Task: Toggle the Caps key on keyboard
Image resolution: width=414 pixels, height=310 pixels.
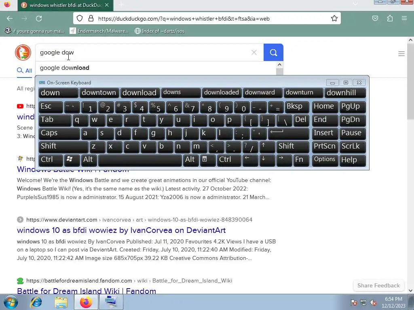Action: (59, 134)
